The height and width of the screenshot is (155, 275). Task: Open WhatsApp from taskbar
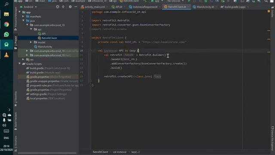point(6,34)
